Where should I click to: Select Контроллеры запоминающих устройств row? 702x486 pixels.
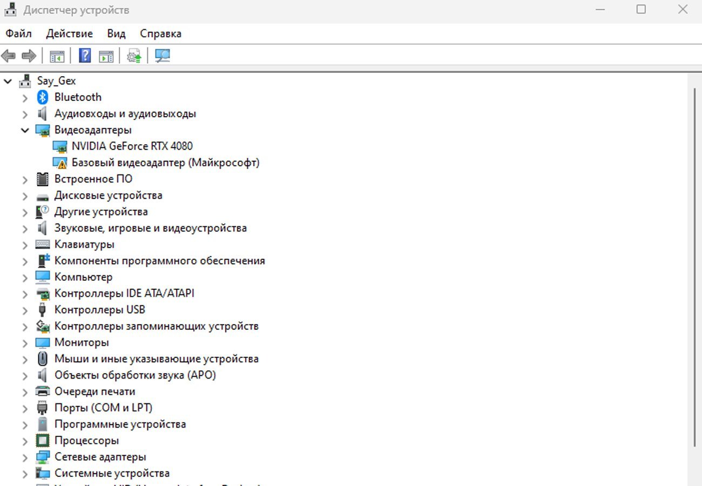click(156, 326)
